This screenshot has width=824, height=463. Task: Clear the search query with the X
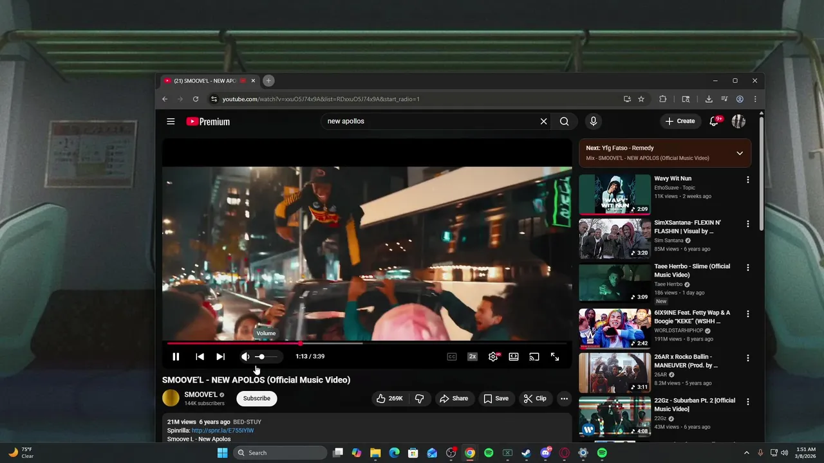[543, 121]
